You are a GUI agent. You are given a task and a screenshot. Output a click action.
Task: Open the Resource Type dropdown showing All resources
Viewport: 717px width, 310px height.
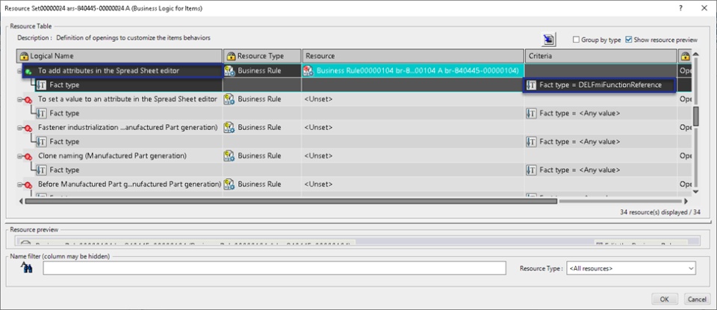pyautogui.click(x=631, y=268)
